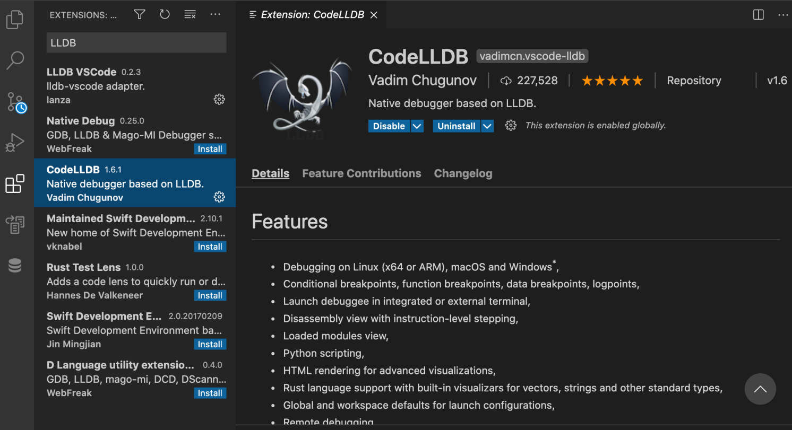Select Native Debug in extension list
This screenshot has height=430, width=792.
point(135,134)
